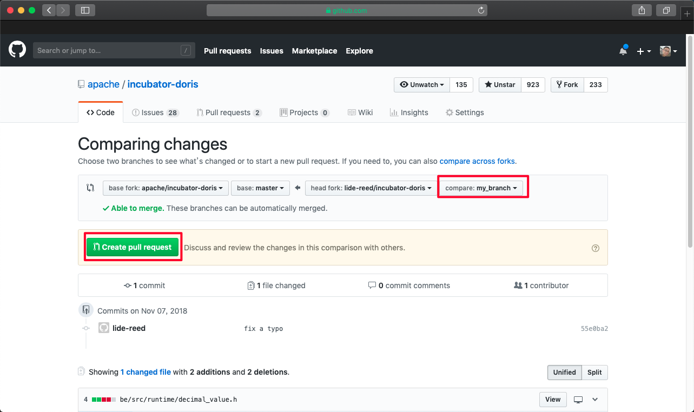694x412 pixels.
Task: Open the user avatar menu
Action: pyautogui.click(x=669, y=51)
